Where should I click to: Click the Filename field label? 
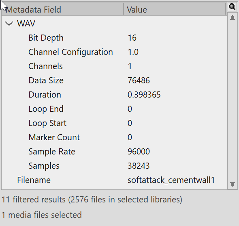[34, 180]
